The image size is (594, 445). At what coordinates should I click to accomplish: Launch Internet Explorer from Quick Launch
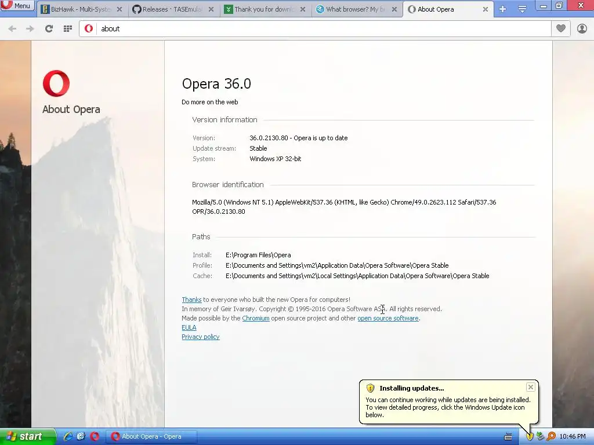pyautogui.click(x=68, y=436)
